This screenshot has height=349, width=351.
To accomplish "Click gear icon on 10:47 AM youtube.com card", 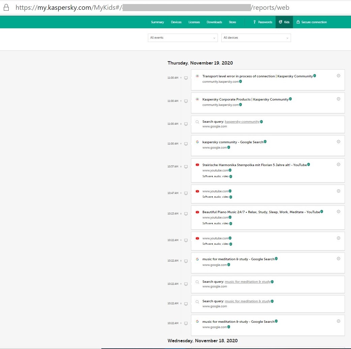I will coord(339,191).
